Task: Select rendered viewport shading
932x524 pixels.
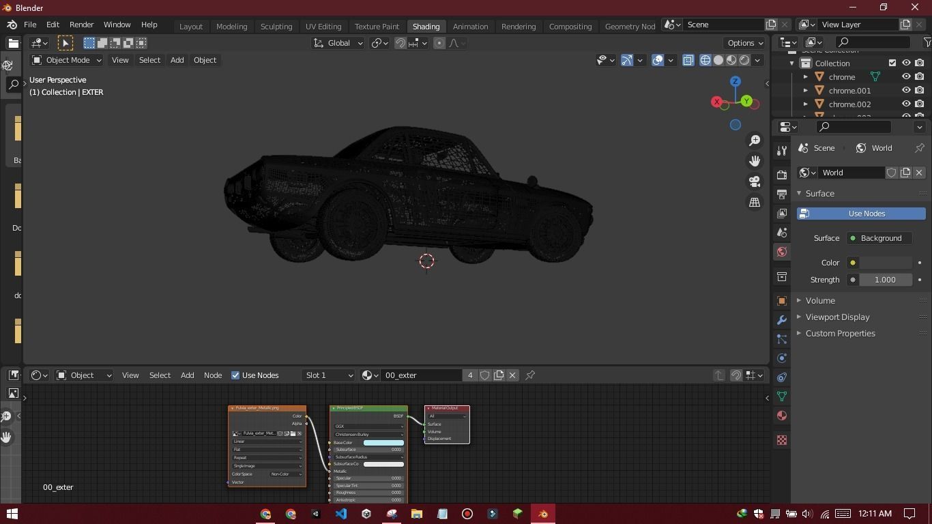Action: [x=744, y=60]
